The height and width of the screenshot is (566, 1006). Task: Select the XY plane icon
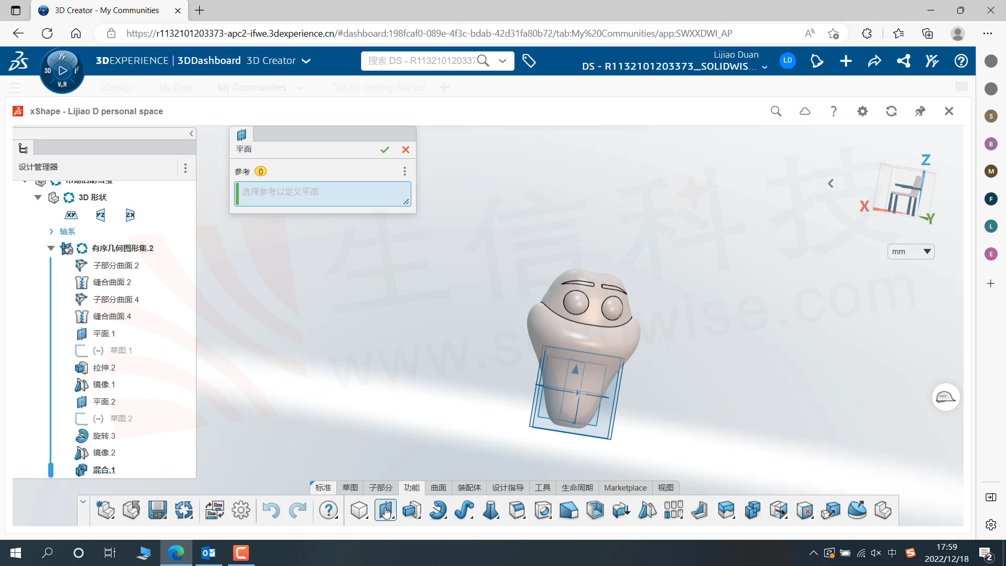click(x=71, y=215)
